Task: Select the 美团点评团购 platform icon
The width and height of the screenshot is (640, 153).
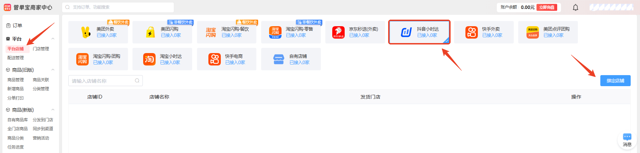Action: point(533,32)
